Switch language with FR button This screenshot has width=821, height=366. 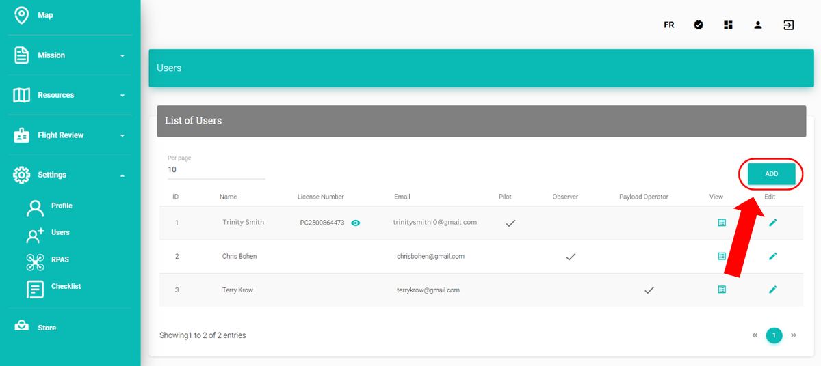coord(668,25)
